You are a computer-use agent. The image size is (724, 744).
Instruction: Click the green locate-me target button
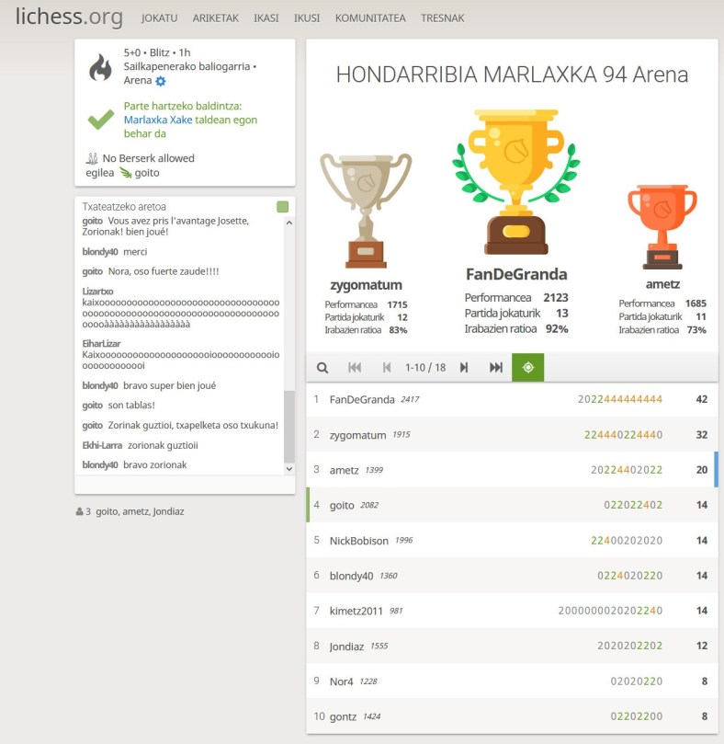click(528, 368)
